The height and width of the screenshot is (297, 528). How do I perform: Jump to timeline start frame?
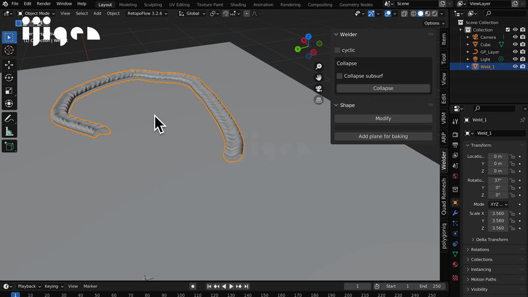pyautogui.click(x=209, y=286)
